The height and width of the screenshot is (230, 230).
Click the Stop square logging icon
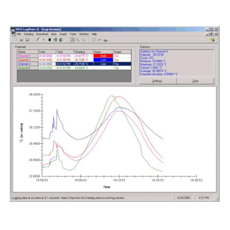coord(49,40)
